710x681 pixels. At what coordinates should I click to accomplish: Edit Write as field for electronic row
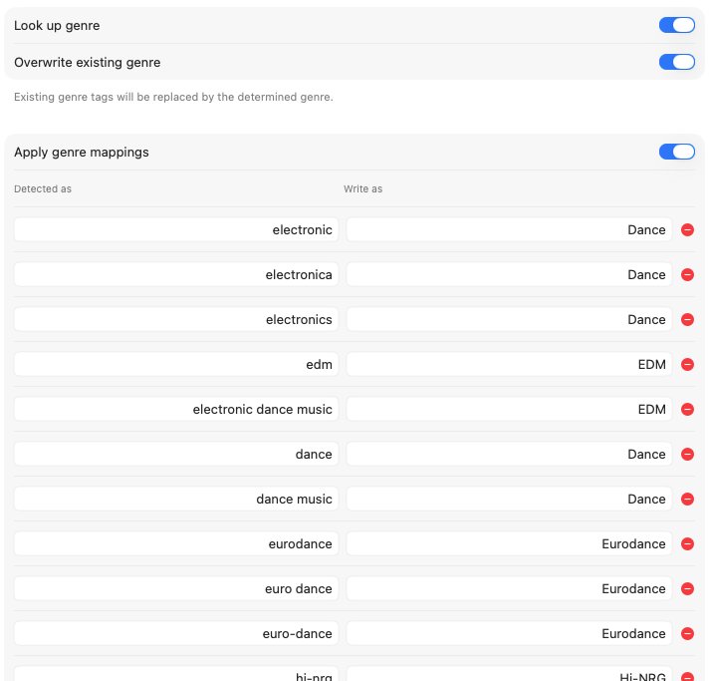pyautogui.click(x=509, y=230)
